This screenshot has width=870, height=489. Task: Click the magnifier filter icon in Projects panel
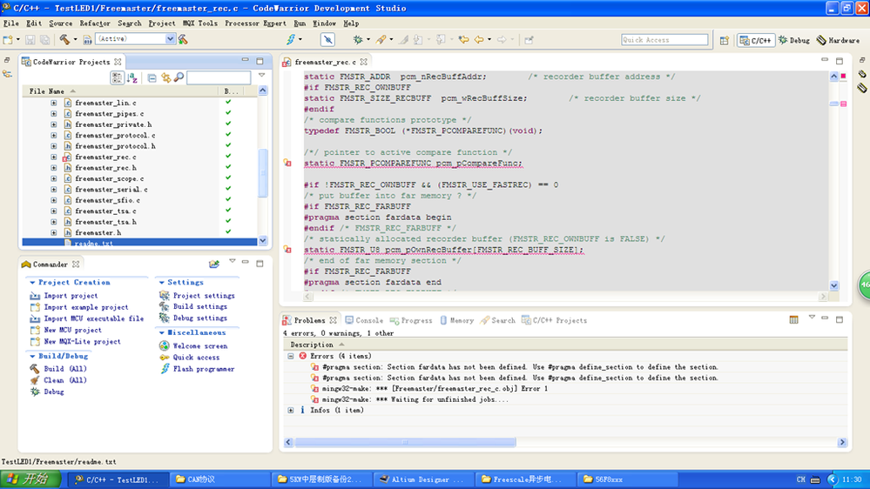(x=179, y=78)
